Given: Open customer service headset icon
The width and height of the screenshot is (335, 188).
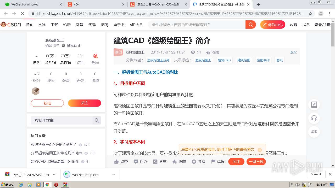Looking at the screenshot, I should click(x=314, y=118).
